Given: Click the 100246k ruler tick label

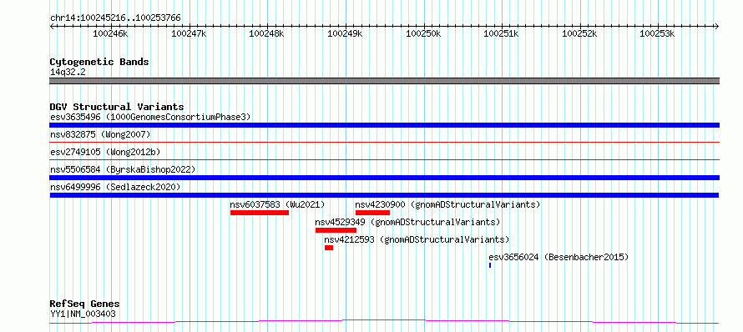Looking at the screenshot, I should pyautogui.click(x=110, y=33).
